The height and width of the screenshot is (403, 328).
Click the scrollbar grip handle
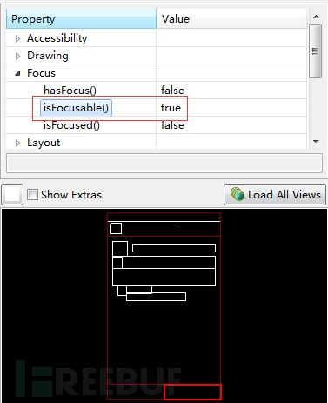[315, 51]
